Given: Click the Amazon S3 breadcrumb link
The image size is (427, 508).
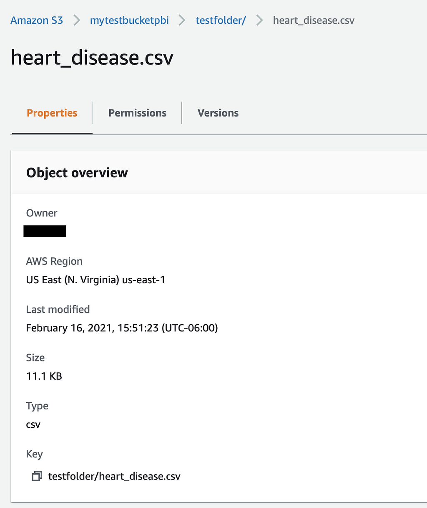Looking at the screenshot, I should pos(37,20).
